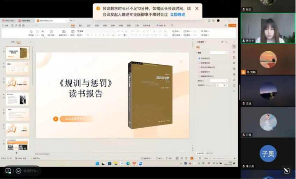Check the 隐藏背景图形 checkbox
Screen dimensions: 296x179
[200, 76]
